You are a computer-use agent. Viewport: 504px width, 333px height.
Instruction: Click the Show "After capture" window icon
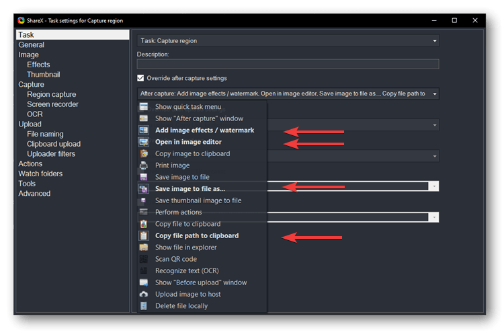click(x=144, y=118)
